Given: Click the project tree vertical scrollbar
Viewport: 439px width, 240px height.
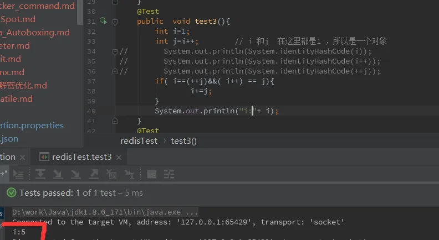Looking at the screenshot, I should tap(80, 12).
